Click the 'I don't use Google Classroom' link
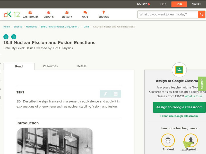206x154 pixels. coord(179,116)
